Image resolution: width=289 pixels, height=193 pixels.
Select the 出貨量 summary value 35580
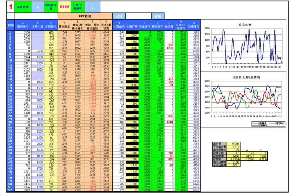[233, 144]
